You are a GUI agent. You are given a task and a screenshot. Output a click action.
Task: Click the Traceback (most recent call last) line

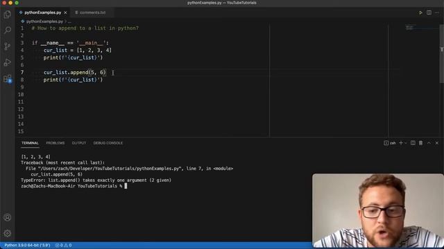click(62, 163)
